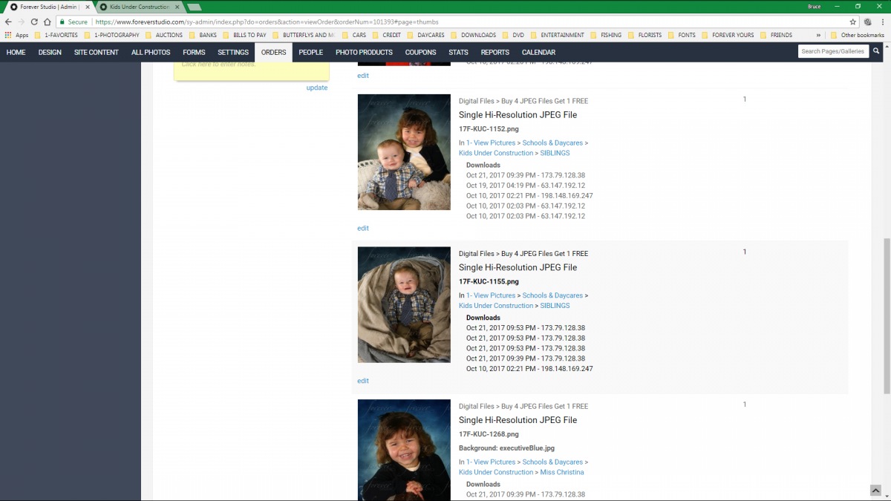Open the PEOPLE menu
Viewport: 891px width, 501px height.
point(310,52)
